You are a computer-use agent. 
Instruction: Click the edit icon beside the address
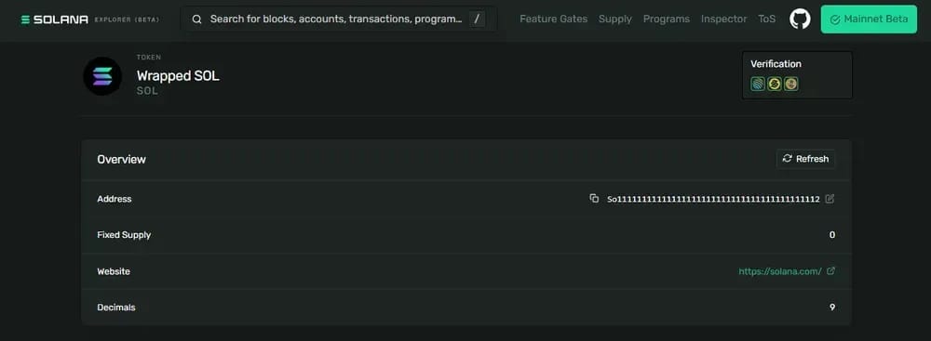[x=830, y=199]
